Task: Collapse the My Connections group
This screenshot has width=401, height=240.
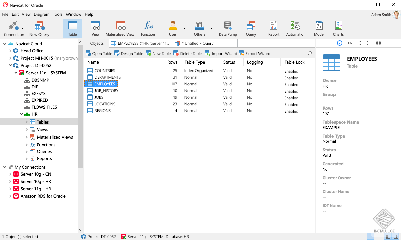Action: (5, 167)
